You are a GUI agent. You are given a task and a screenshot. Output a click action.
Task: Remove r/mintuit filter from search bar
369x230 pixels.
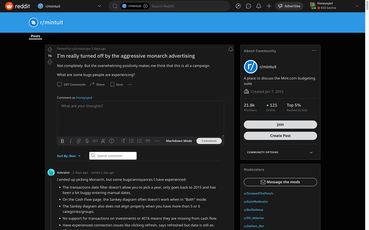tap(145, 6)
